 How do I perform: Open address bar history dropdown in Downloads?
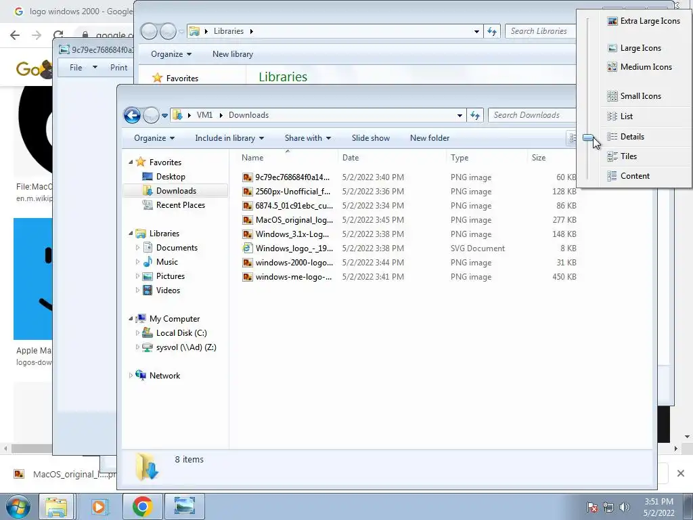click(x=460, y=115)
